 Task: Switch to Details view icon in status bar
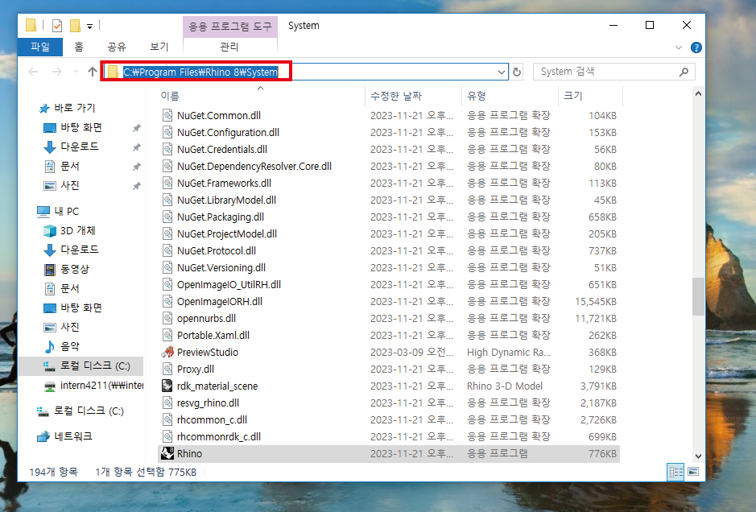point(675,472)
